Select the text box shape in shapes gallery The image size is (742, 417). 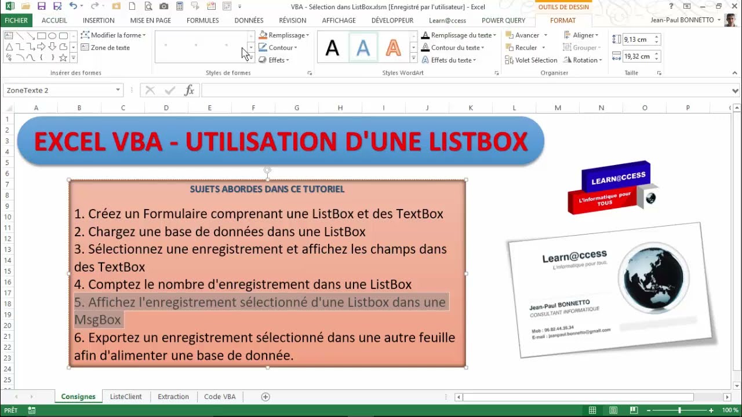(x=9, y=36)
